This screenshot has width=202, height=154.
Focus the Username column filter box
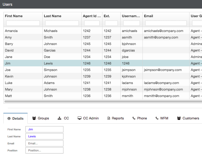tap(132, 23)
